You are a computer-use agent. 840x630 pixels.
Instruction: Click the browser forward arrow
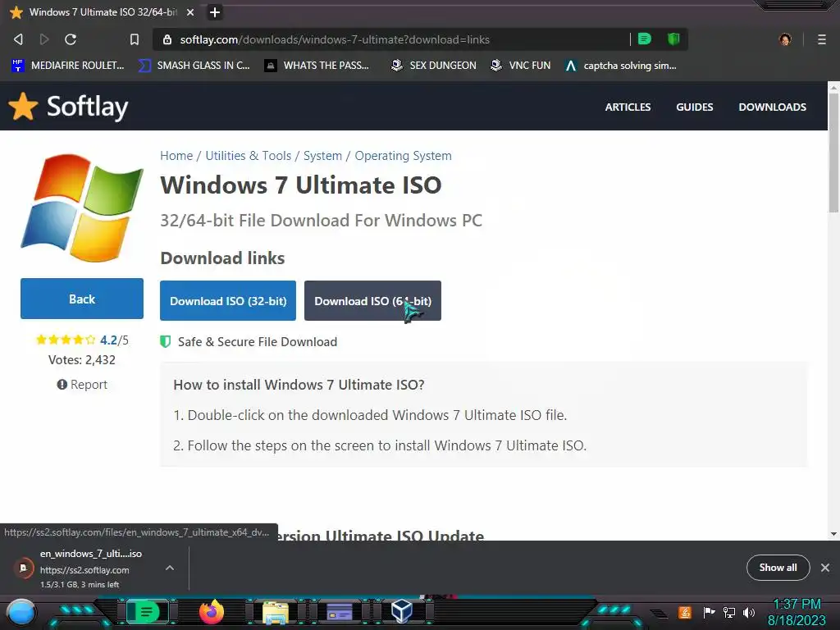pos(44,39)
